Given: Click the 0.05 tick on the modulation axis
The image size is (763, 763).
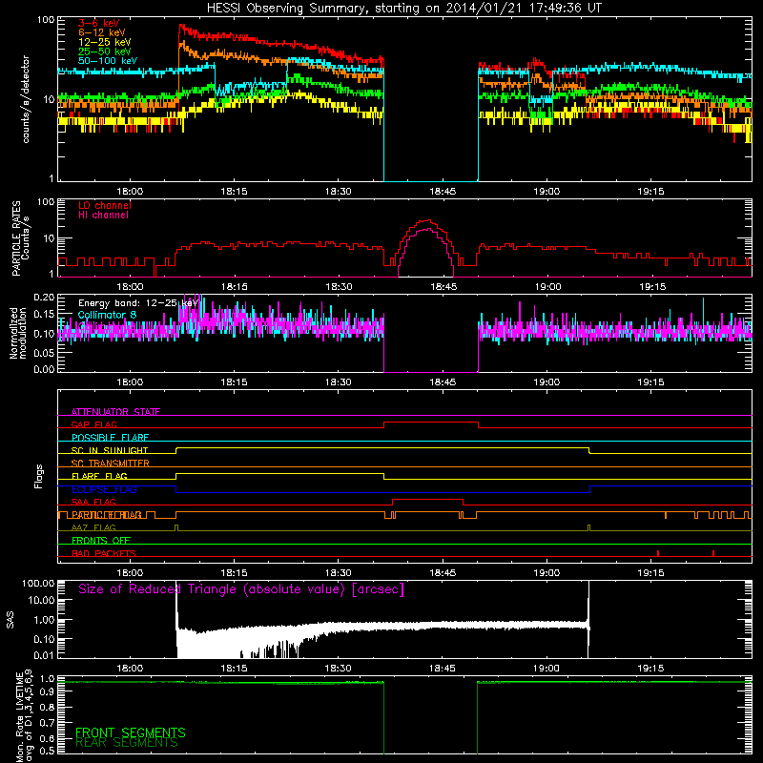Looking at the screenshot, I should [44, 353].
